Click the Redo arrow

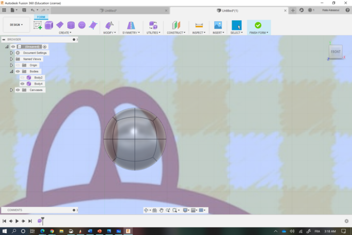(43, 10)
